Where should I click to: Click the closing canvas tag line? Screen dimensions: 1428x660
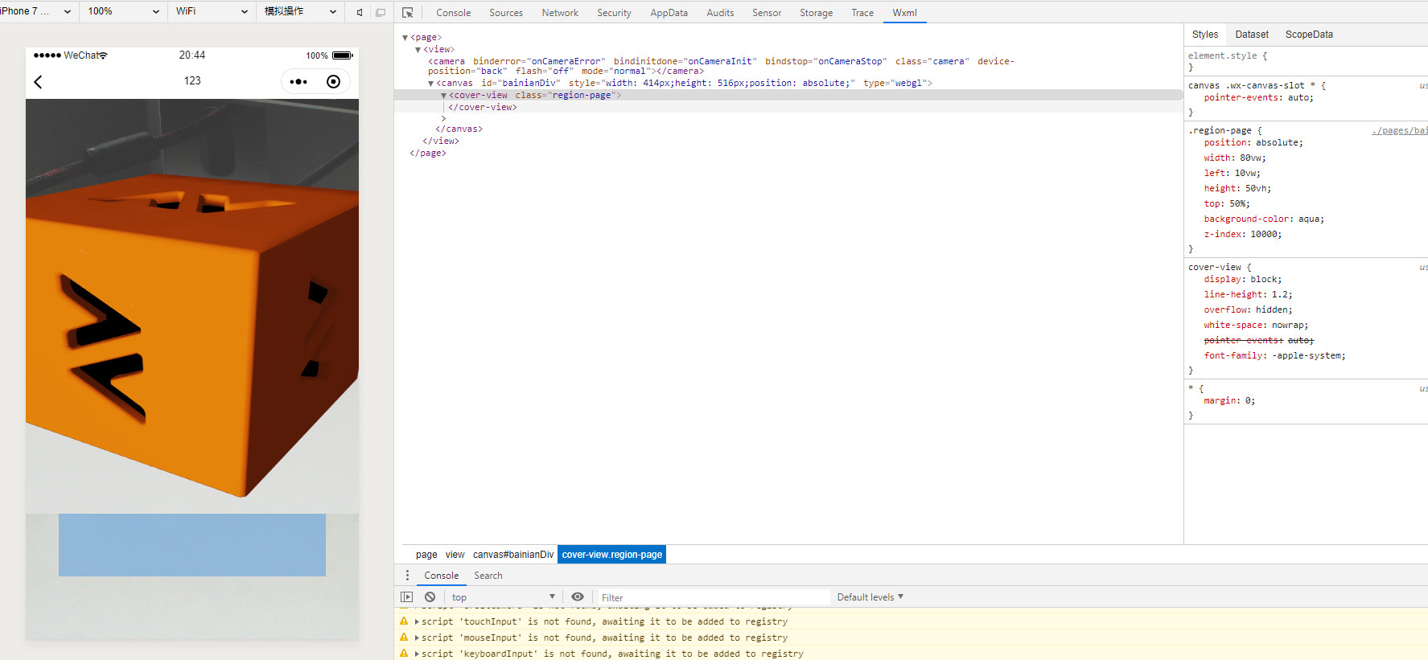tap(459, 129)
